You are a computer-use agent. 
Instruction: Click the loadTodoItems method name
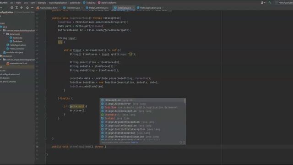coord(79,18)
